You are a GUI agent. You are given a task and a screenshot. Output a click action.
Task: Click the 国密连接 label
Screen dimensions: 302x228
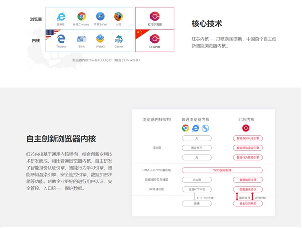(x=245, y=198)
